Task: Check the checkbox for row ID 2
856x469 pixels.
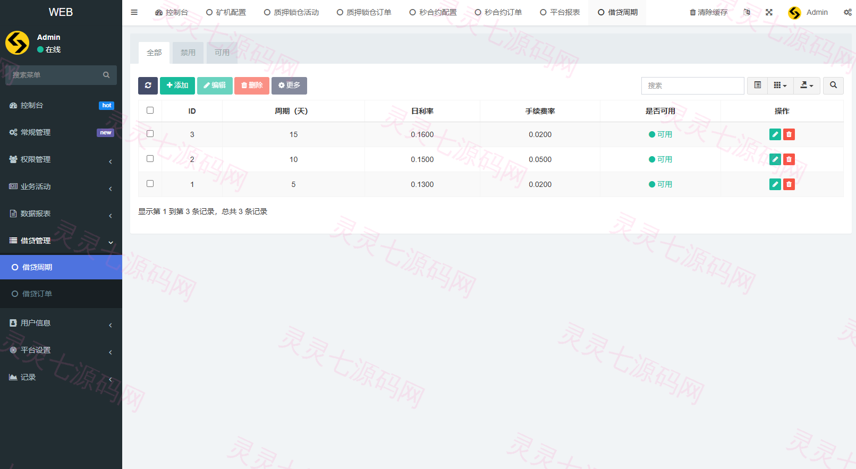Action: coord(150,159)
